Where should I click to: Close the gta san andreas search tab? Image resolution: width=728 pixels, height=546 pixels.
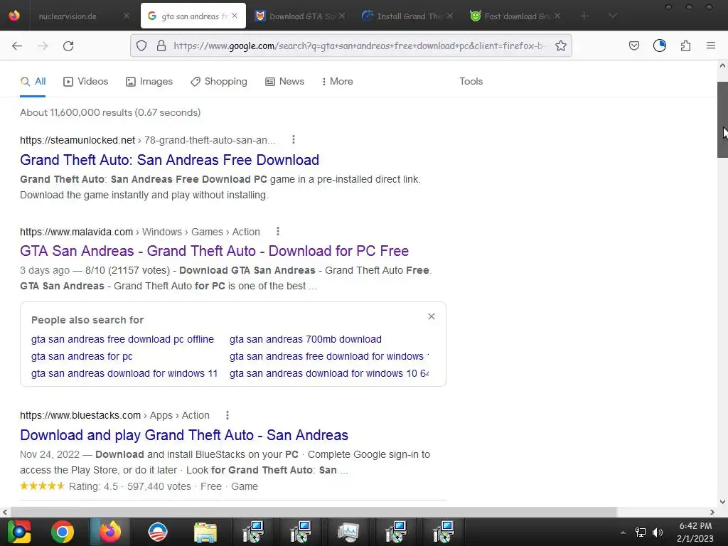tap(235, 16)
